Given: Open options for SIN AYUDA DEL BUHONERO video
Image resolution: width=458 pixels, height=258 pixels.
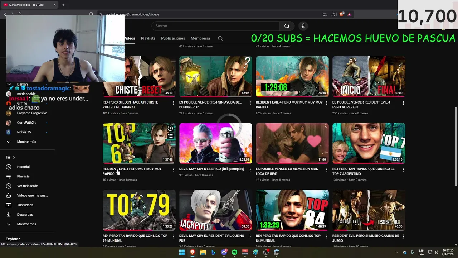Looking at the screenshot, I should [x=250, y=103].
